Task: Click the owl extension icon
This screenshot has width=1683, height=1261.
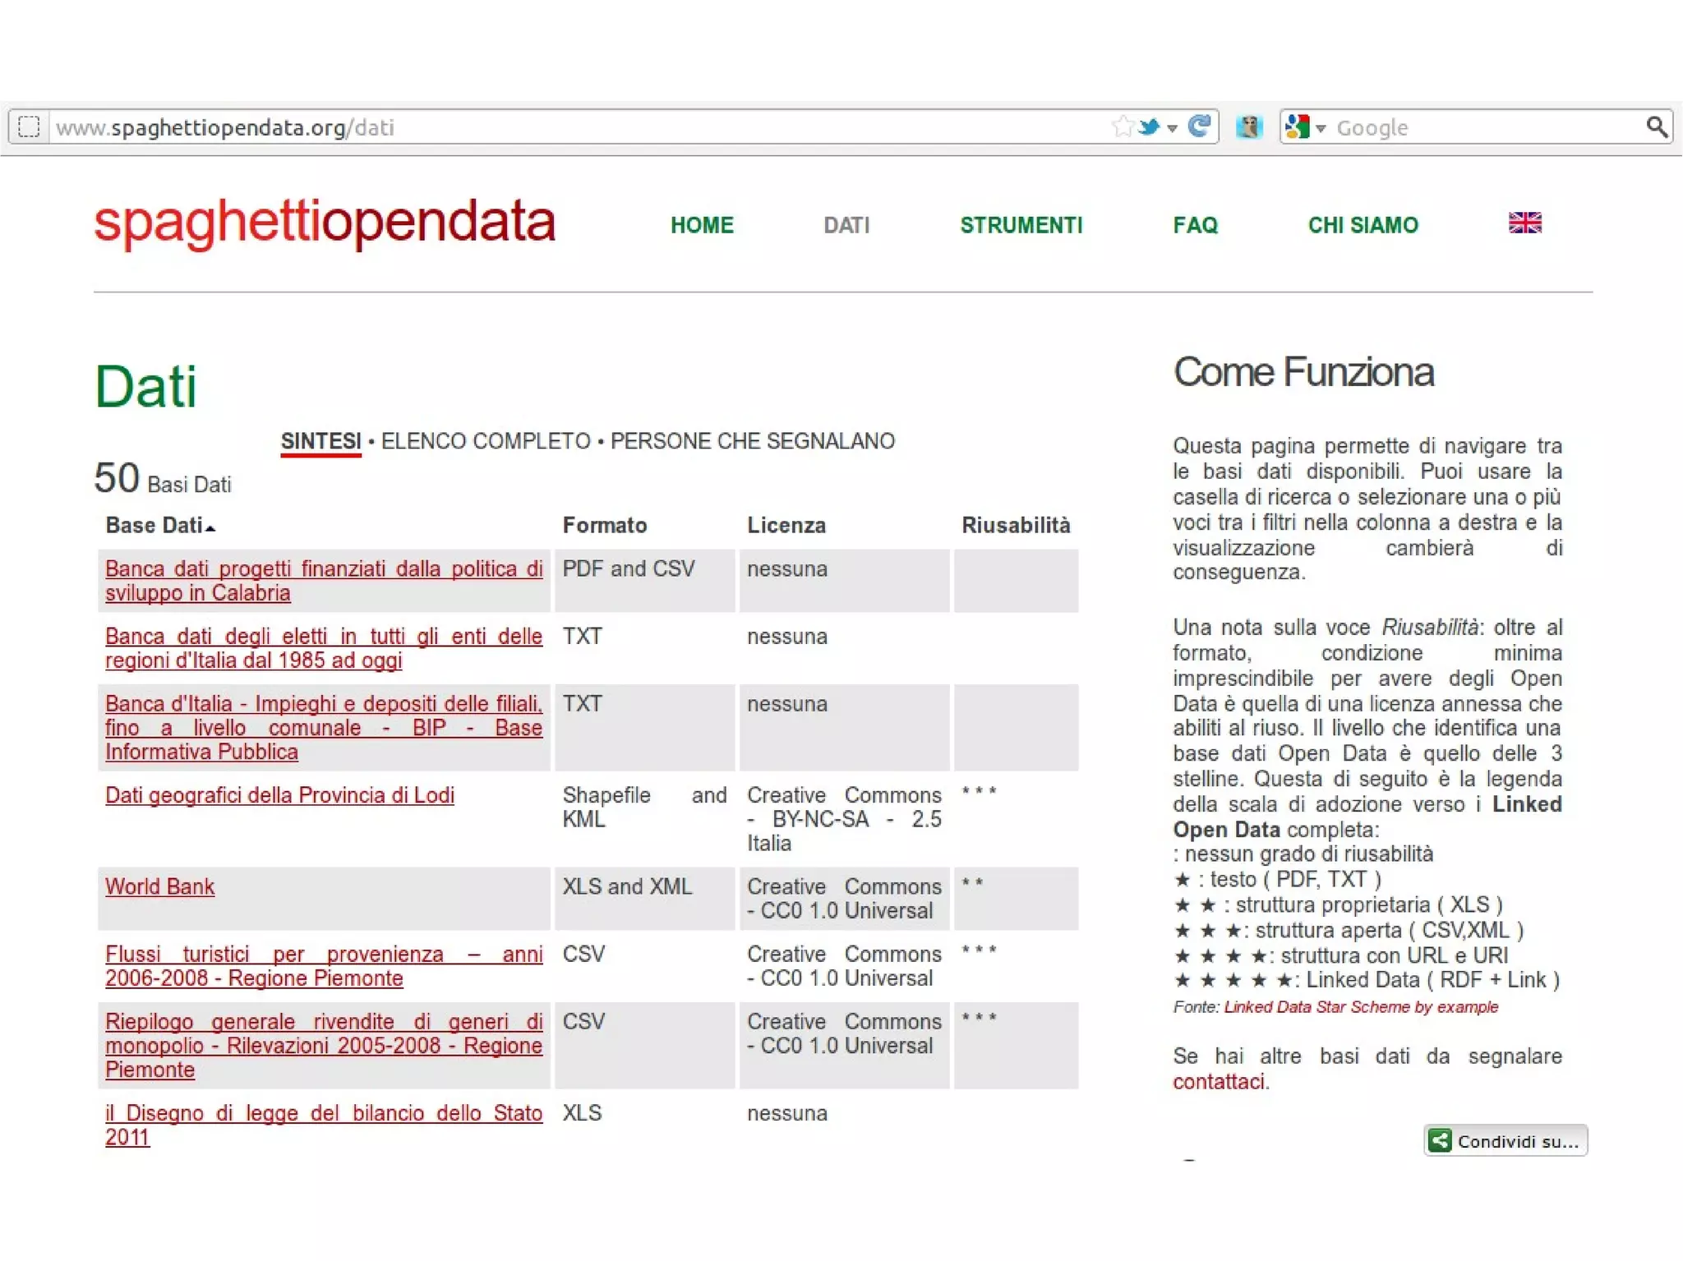Action: [x=1249, y=127]
